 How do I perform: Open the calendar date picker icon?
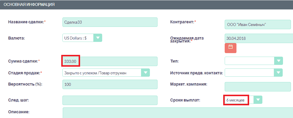click(231, 47)
